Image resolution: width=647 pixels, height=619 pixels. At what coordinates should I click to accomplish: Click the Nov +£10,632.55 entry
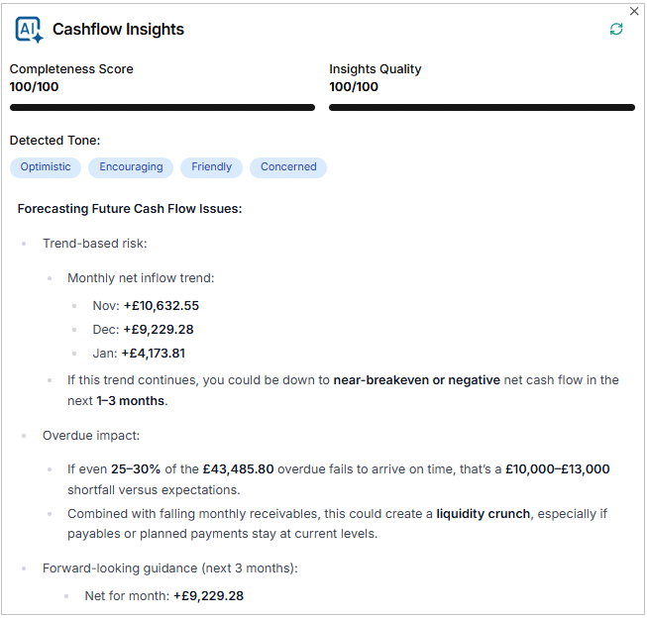point(146,306)
